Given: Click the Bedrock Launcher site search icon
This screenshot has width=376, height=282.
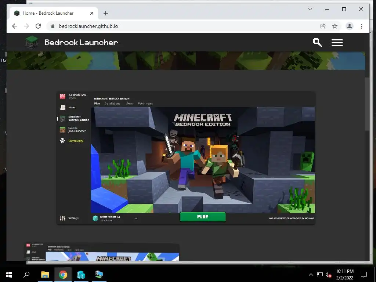Looking at the screenshot, I should [318, 43].
